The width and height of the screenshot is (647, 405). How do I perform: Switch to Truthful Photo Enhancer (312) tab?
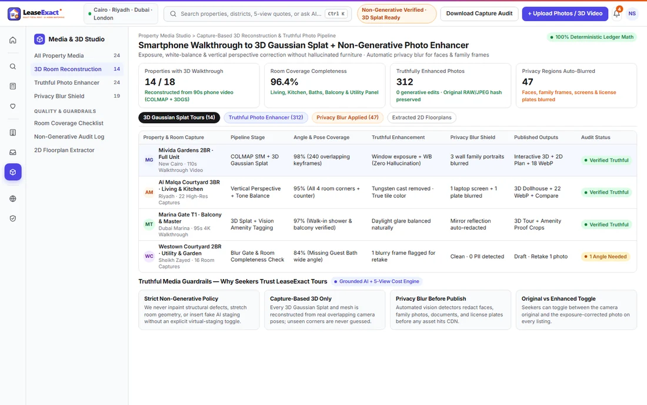266,118
